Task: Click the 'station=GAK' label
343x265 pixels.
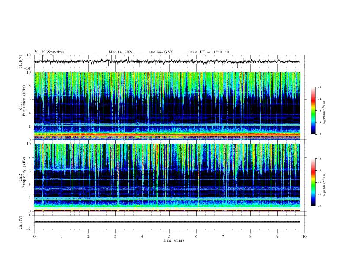Action: 161,52
